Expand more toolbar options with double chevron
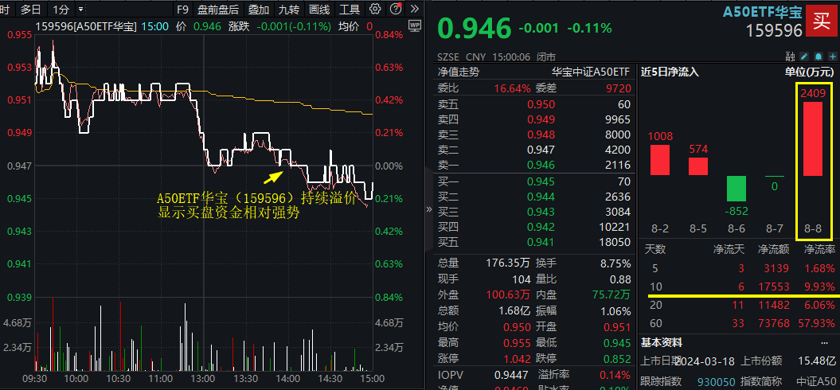840x390 pixels. point(415,10)
